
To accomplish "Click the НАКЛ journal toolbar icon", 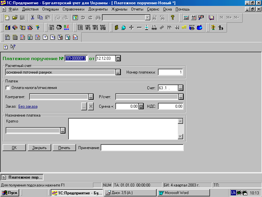I will [95, 28].
